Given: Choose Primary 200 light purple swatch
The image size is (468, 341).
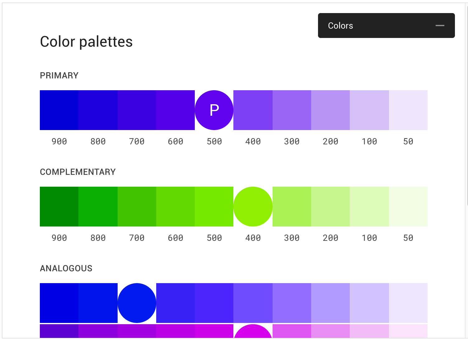Looking at the screenshot, I should coord(330,110).
